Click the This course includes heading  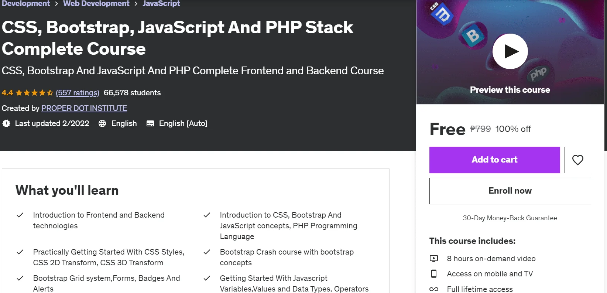(472, 241)
